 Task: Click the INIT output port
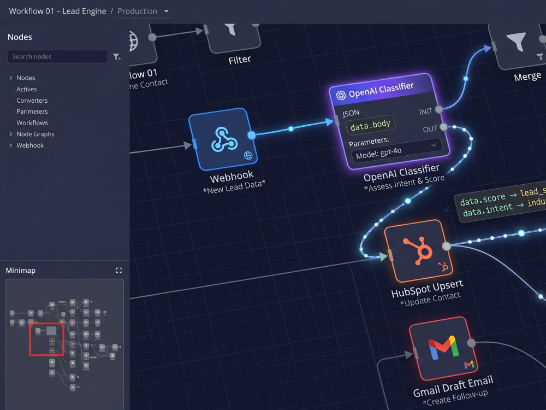tap(439, 109)
